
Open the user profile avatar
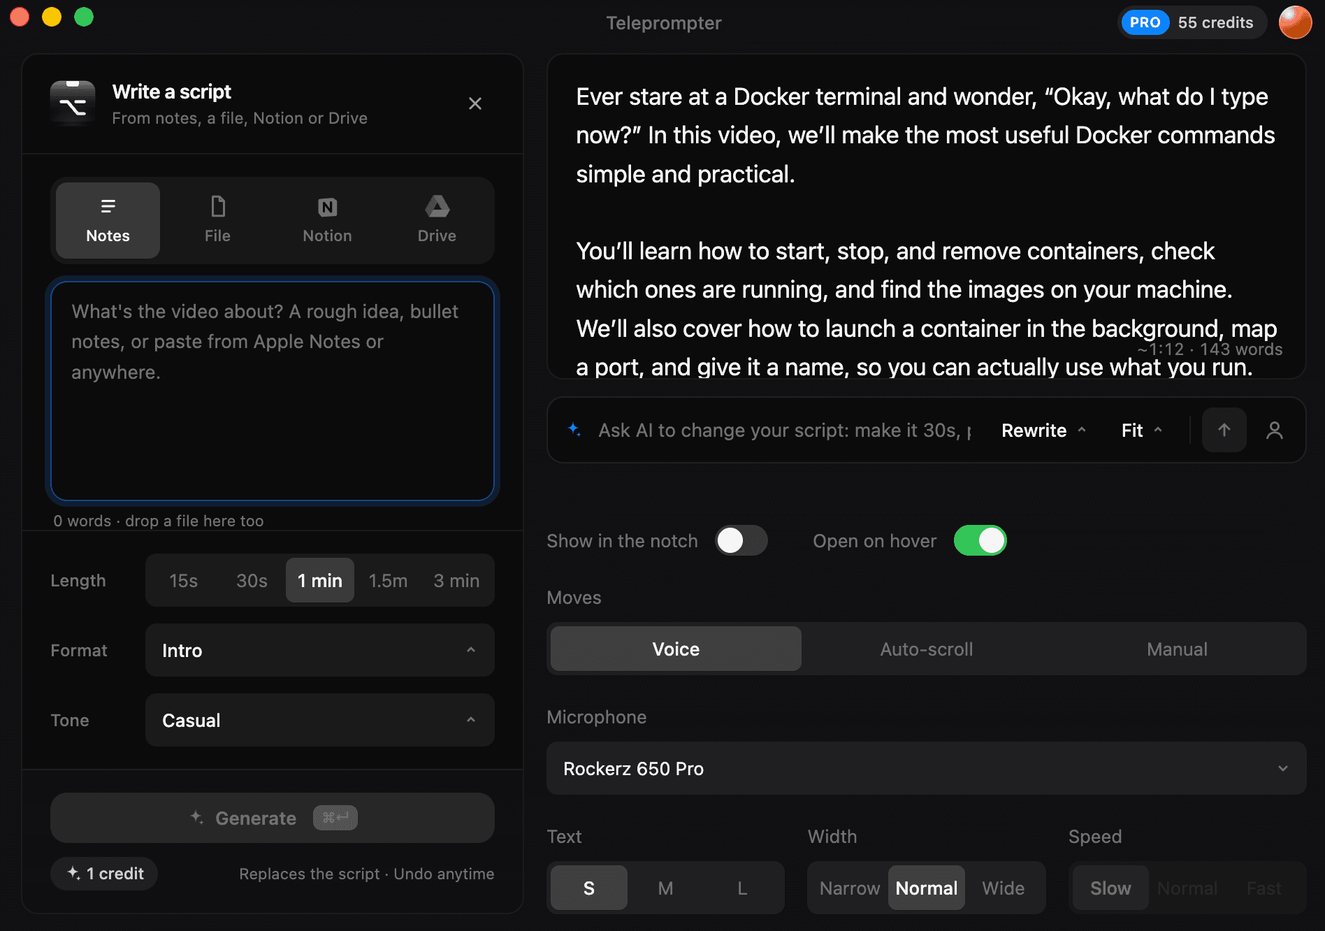coord(1295,22)
